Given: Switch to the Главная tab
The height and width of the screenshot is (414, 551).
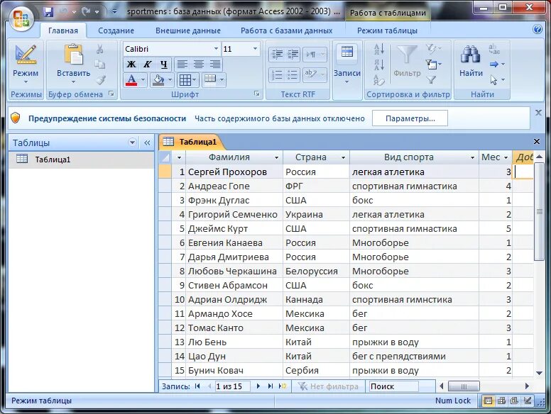Looking at the screenshot, I should point(63,30).
